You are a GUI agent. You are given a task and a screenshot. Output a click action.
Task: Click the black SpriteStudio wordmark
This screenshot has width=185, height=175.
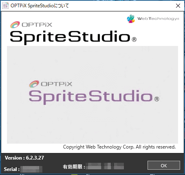(70, 37)
